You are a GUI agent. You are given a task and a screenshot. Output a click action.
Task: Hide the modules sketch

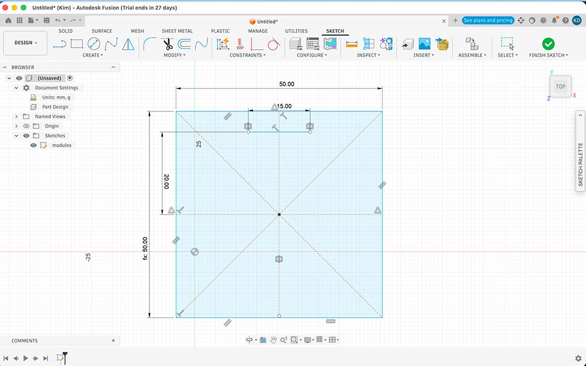[x=33, y=145]
